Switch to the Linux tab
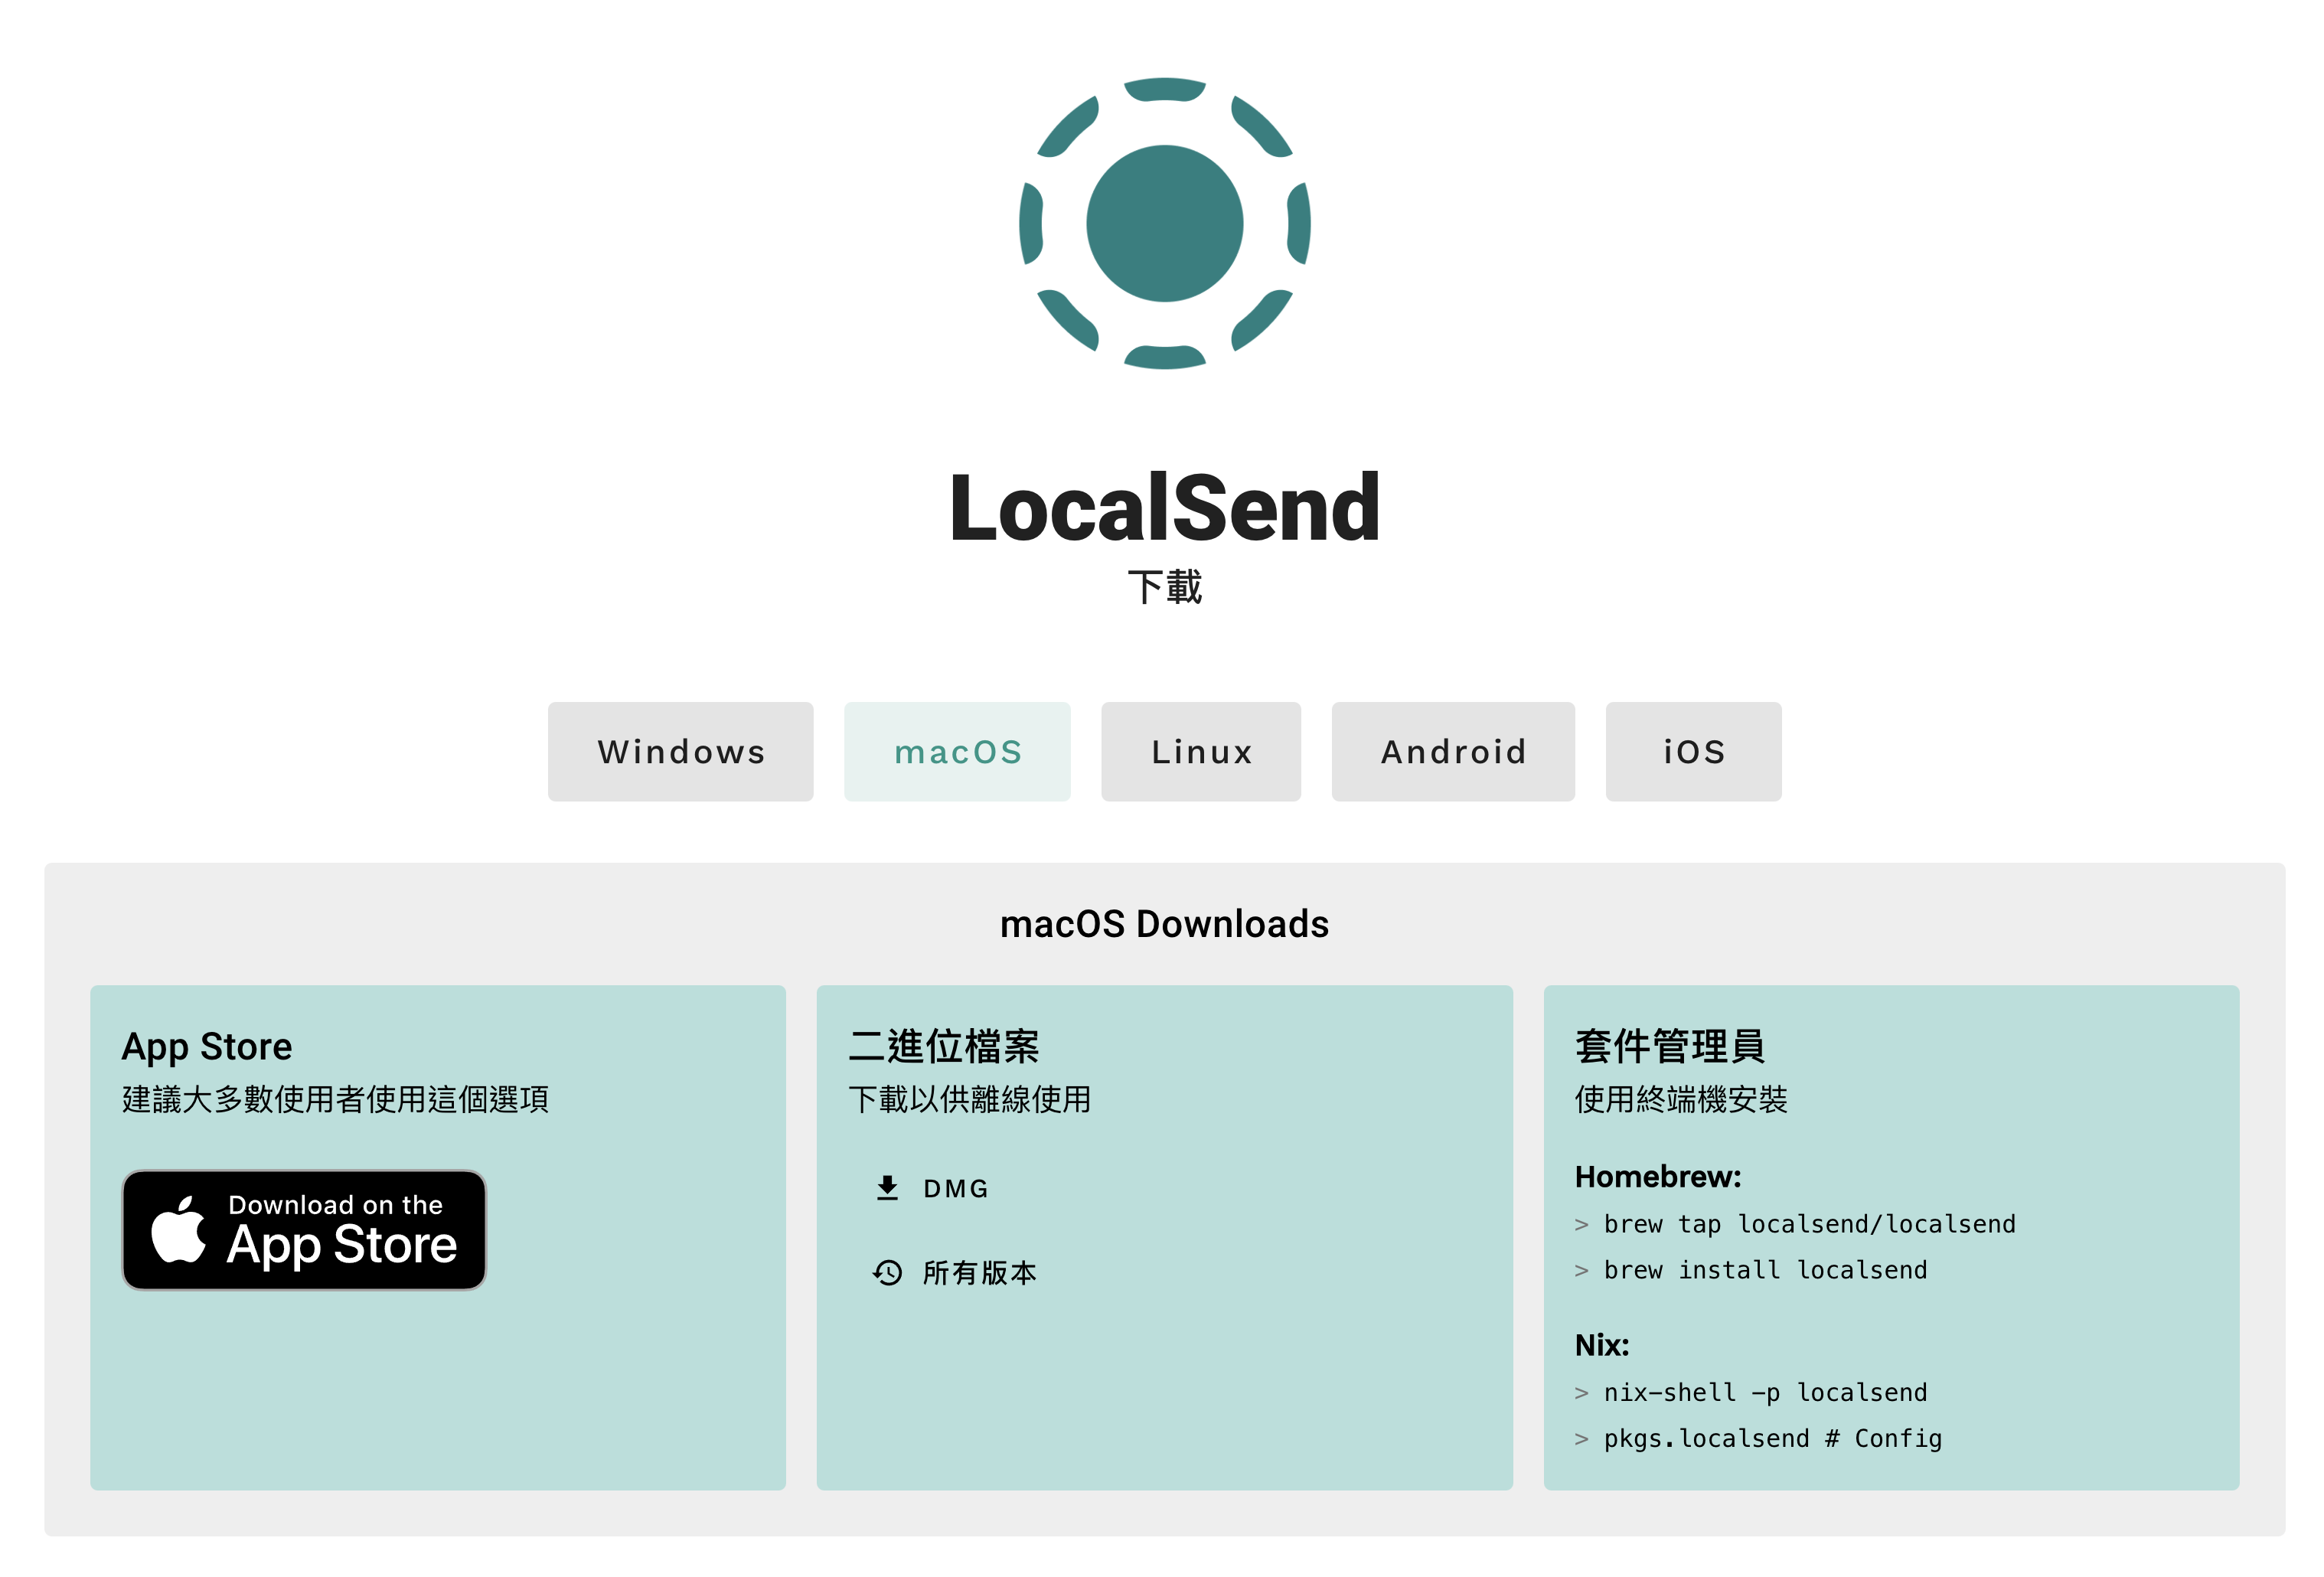The height and width of the screenshot is (1577, 2324). [x=1200, y=751]
